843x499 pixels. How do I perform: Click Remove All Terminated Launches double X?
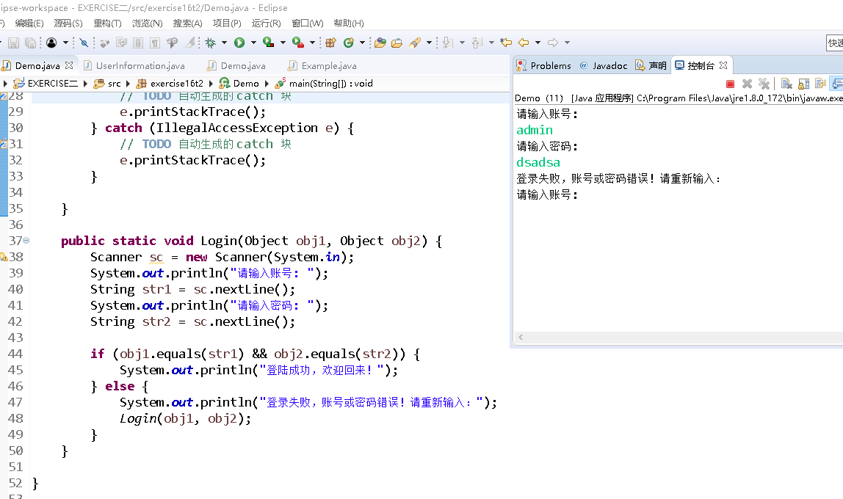pos(764,84)
